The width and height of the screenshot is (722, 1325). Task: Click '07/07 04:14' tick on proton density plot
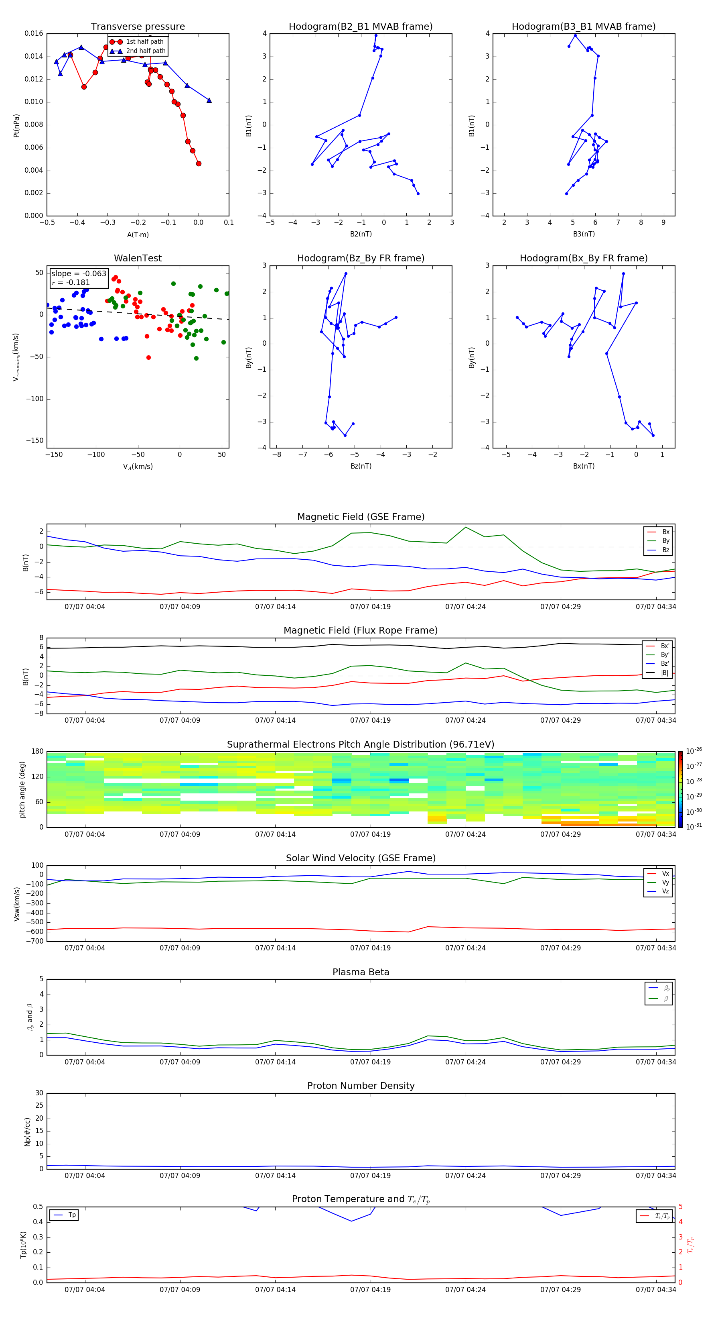click(275, 1175)
